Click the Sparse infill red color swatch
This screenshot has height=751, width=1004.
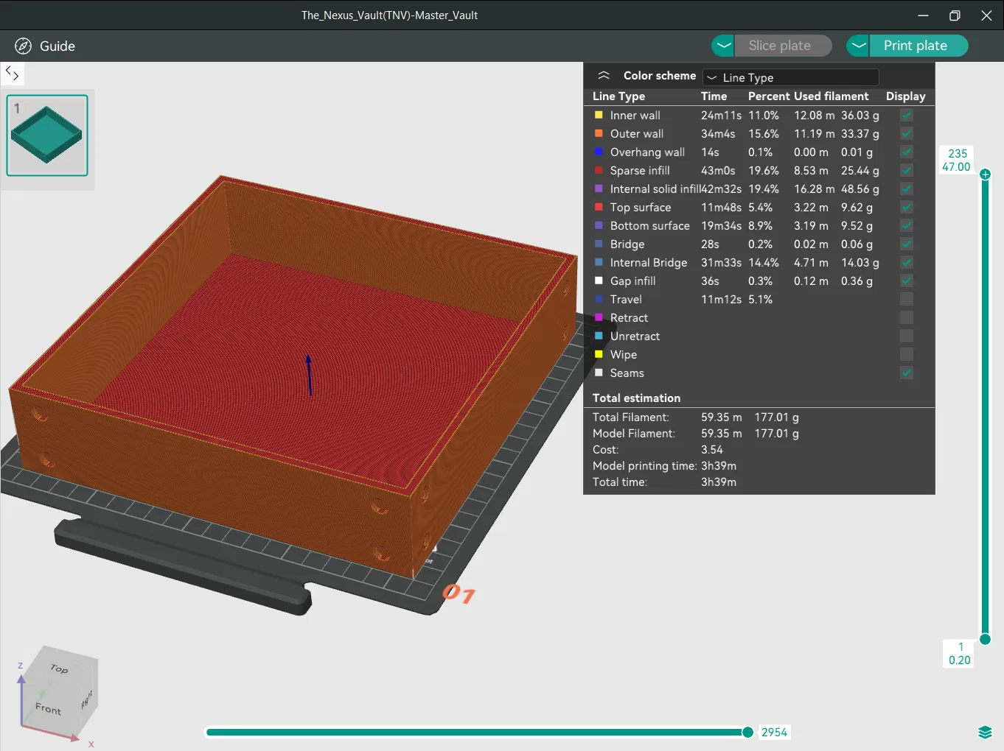(599, 170)
